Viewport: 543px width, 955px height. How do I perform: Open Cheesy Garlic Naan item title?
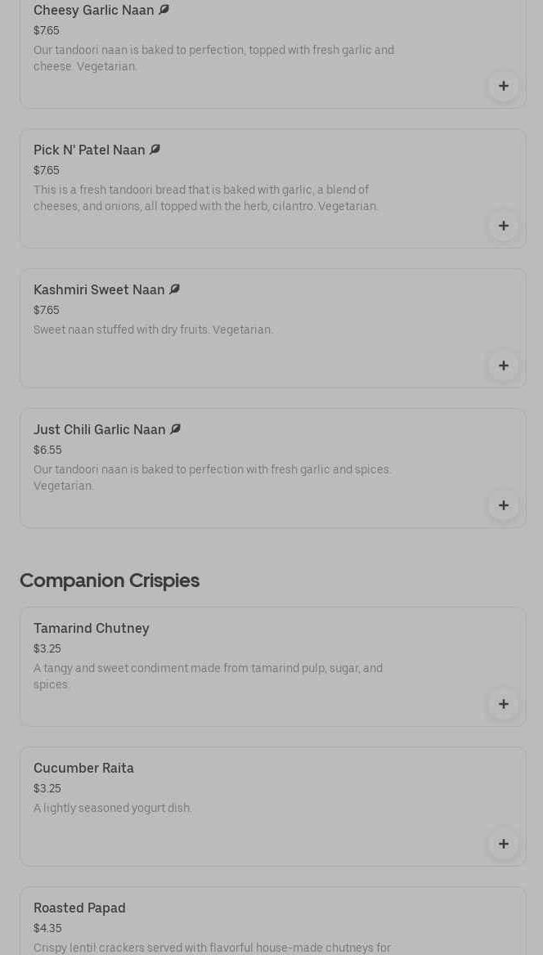(93, 11)
